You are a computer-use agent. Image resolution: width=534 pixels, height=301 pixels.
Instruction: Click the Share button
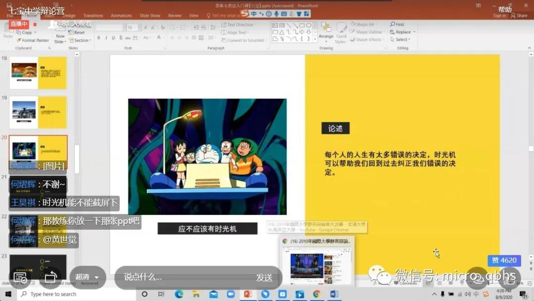(519, 16)
